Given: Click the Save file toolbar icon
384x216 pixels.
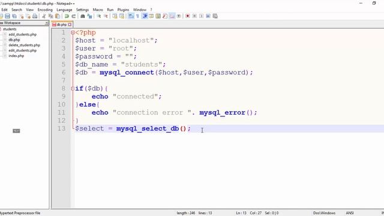Looking at the screenshot, I should (7, 16).
